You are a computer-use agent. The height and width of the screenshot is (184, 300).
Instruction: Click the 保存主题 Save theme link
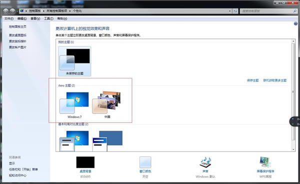pyautogui.click(x=252, y=80)
